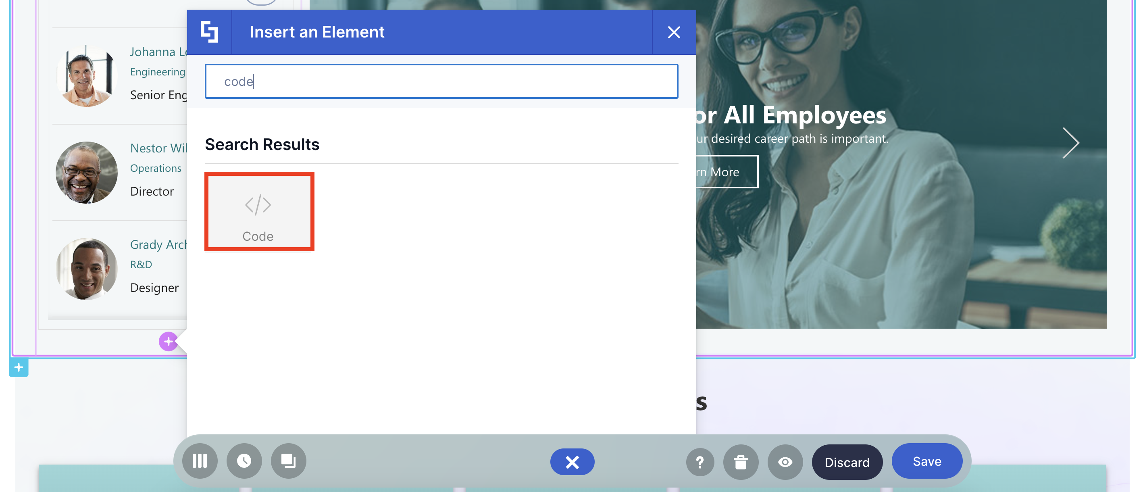Open the revision history clock icon

click(x=244, y=461)
